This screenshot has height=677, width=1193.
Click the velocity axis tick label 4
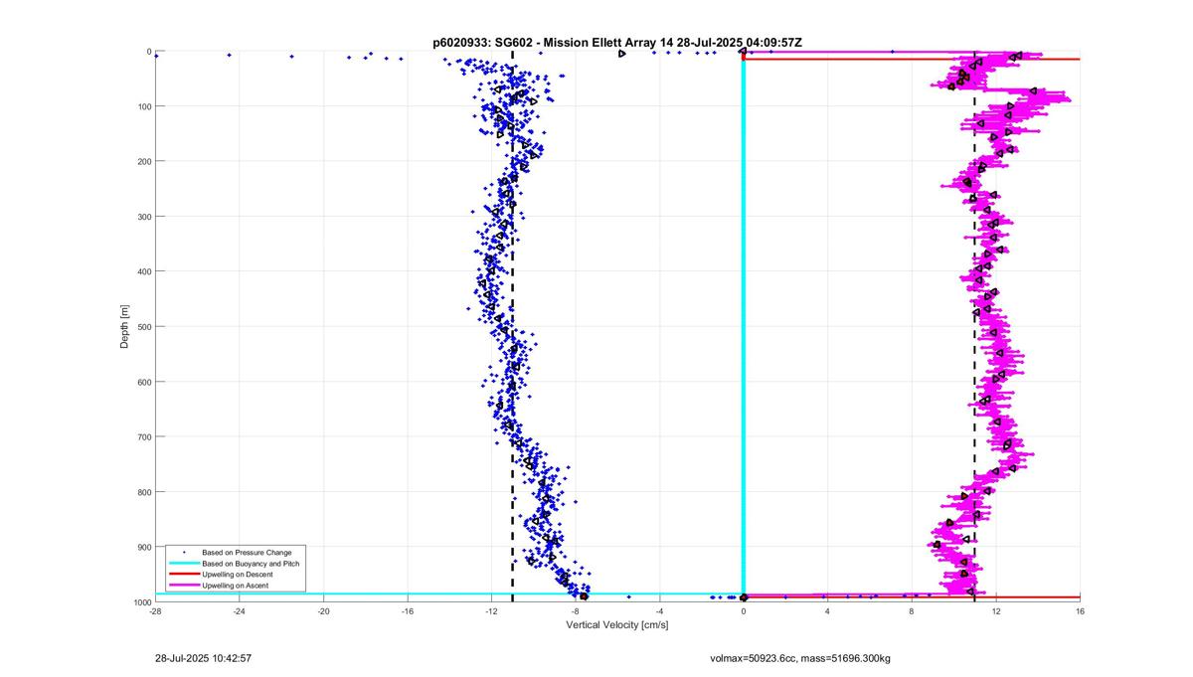[x=827, y=611]
